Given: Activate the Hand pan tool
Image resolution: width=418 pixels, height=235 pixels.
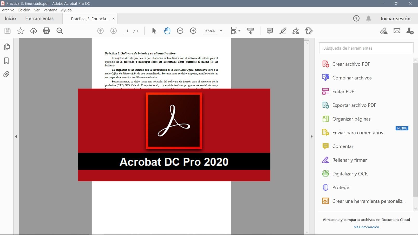Looking at the screenshot, I should point(167,31).
